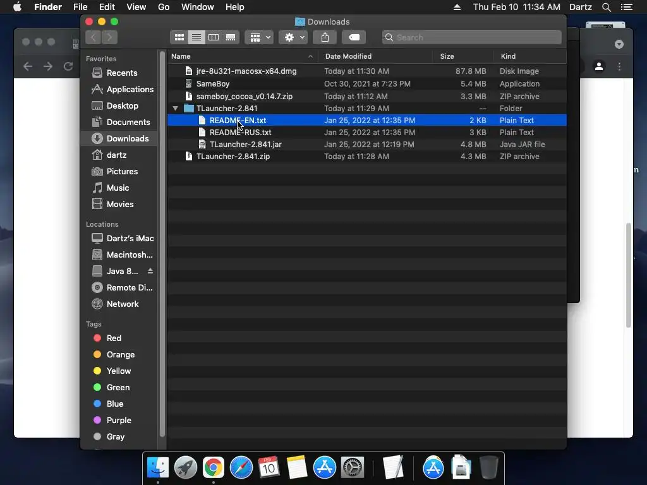The image size is (647, 485).
Task: Open Documents in the sidebar
Action: [121, 123]
